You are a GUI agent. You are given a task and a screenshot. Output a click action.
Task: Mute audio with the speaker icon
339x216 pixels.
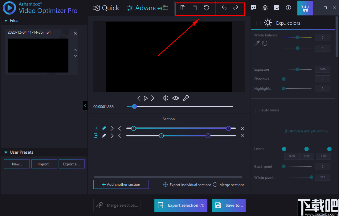coord(165,98)
